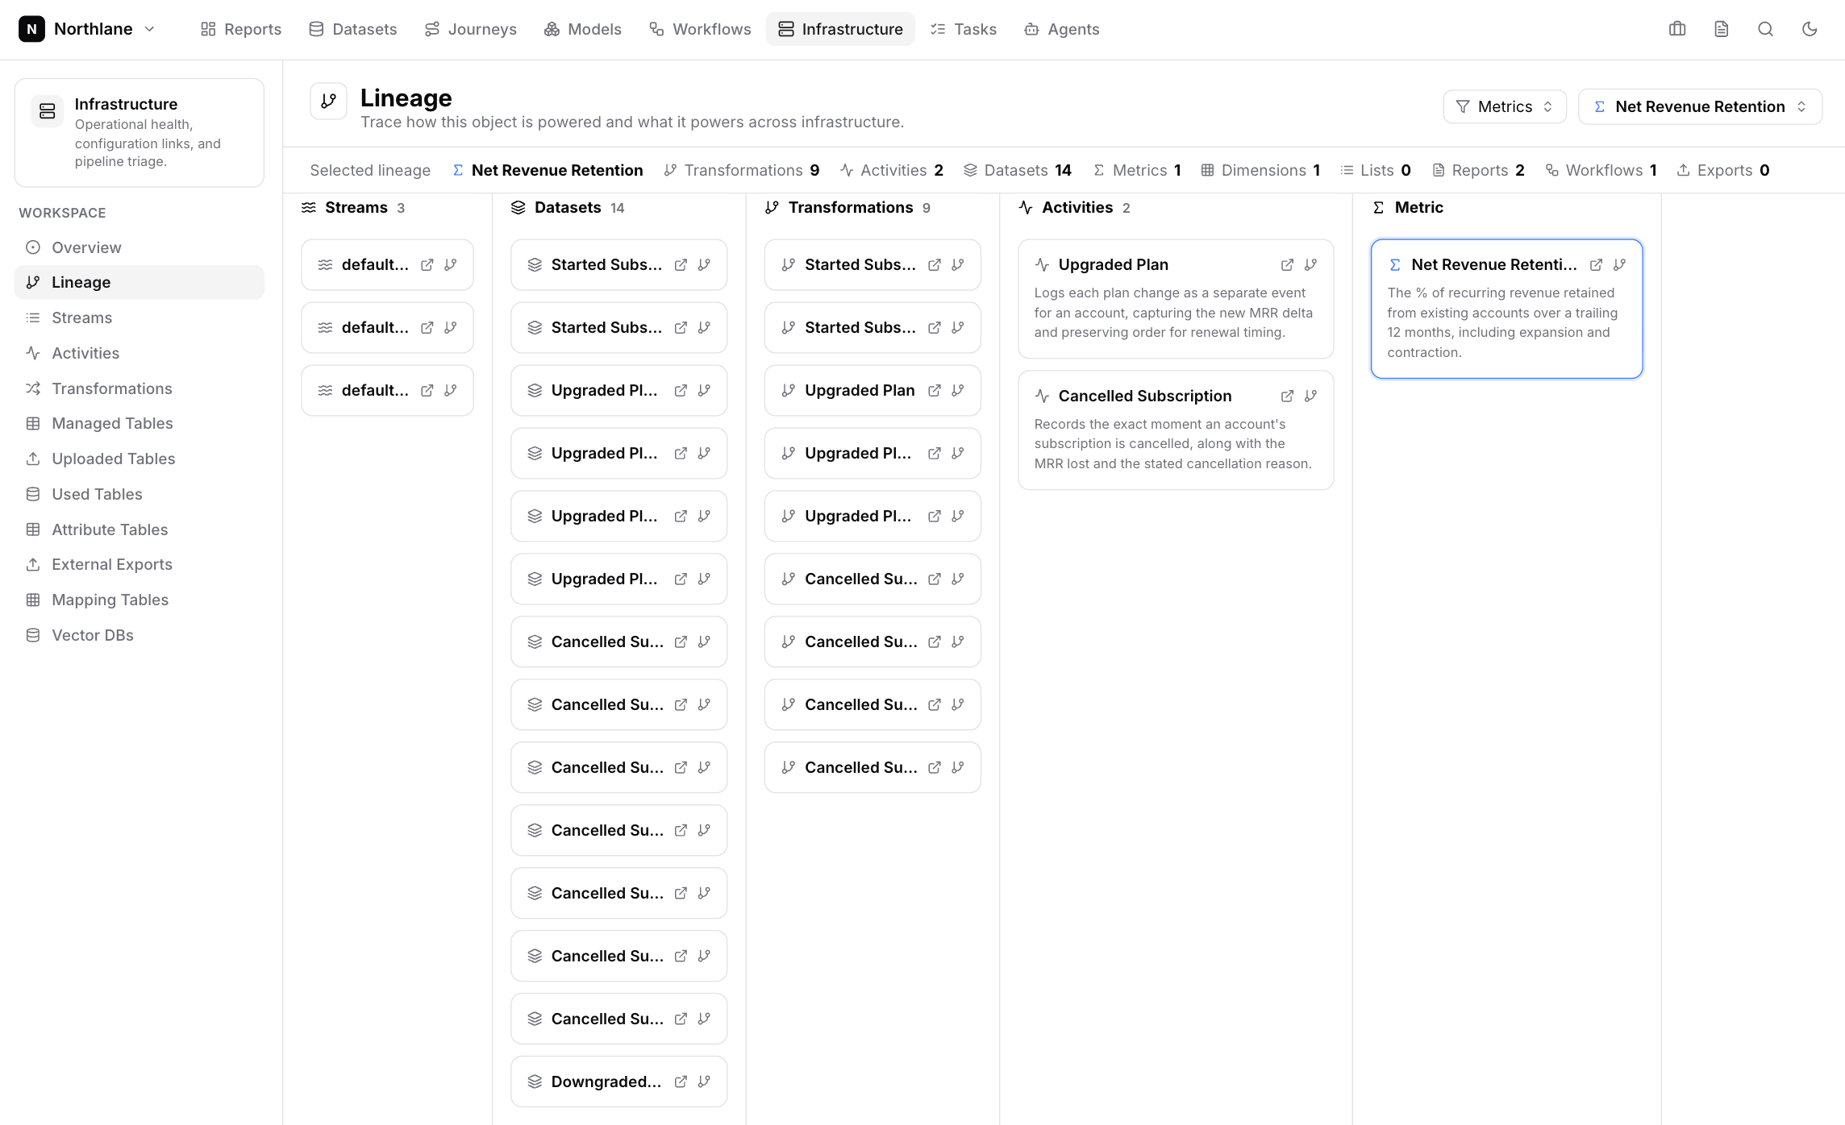Select the Downgraded dataset card
1845x1125 pixels.
click(x=619, y=1081)
